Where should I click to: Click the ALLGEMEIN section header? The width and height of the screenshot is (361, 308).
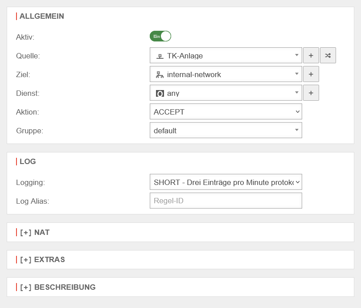(42, 16)
